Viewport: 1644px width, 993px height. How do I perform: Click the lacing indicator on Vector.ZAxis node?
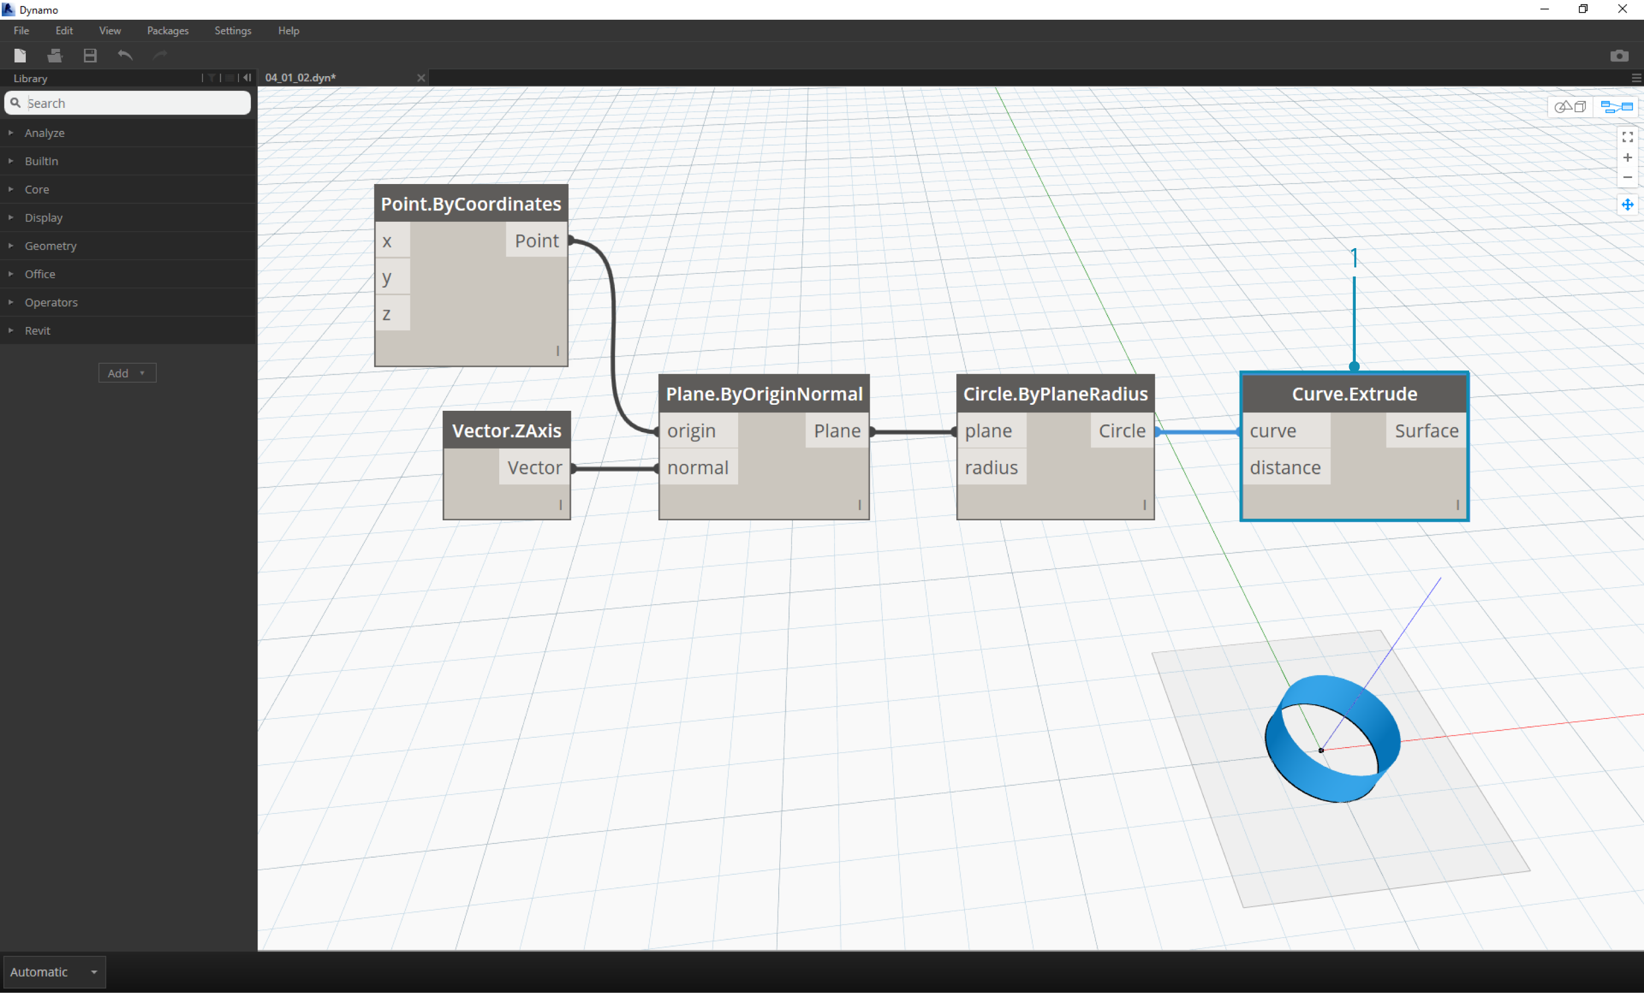(x=561, y=505)
